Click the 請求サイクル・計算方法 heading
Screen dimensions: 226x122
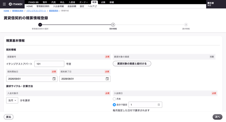coord(20,86)
